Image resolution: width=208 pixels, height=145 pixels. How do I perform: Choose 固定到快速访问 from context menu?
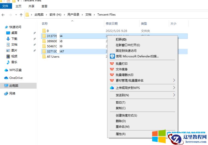pyautogui.click(x=126, y=51)
